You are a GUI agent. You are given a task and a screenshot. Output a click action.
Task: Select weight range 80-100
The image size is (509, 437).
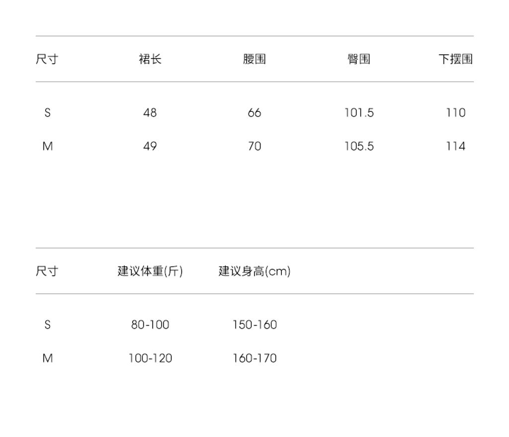tap(150, 325)
